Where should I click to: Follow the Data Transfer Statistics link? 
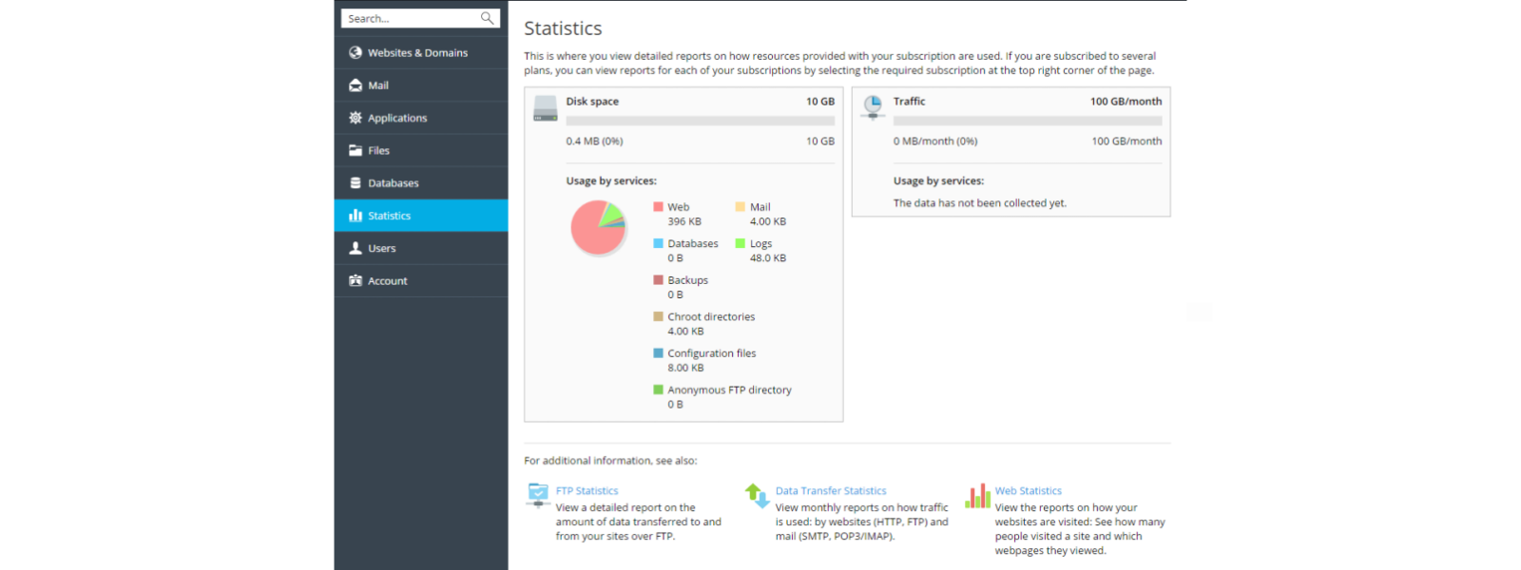[831, 491]
